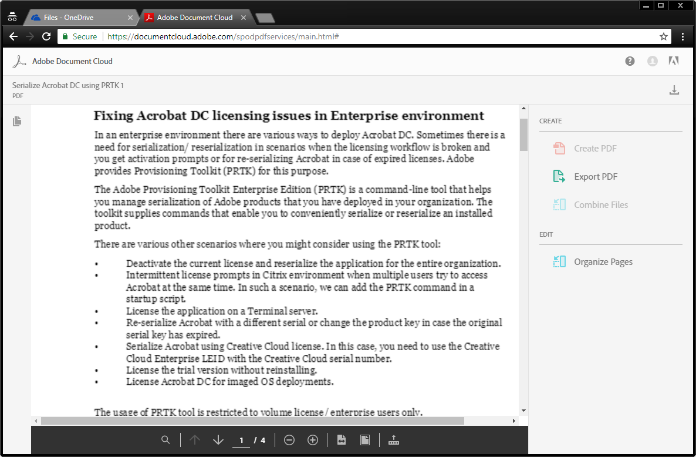Click the Organize Pages icon
Screen dimensions: 696x457
559,261
